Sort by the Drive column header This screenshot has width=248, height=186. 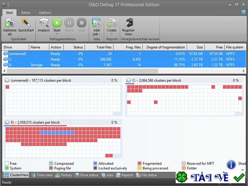tap(15, 47)
